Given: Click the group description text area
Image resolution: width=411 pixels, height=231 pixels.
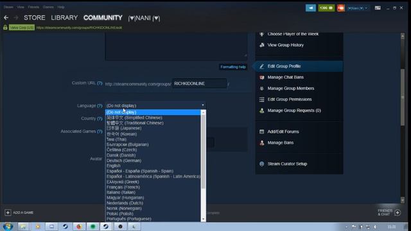Looking at the screenshot, I should [x=176, y=46].
